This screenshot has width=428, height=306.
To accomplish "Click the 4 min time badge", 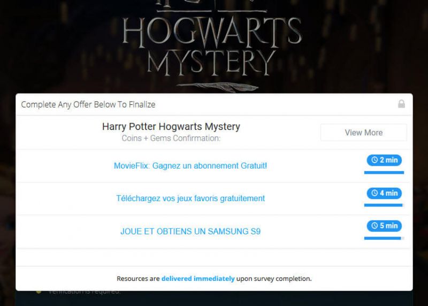I will 384,193.
